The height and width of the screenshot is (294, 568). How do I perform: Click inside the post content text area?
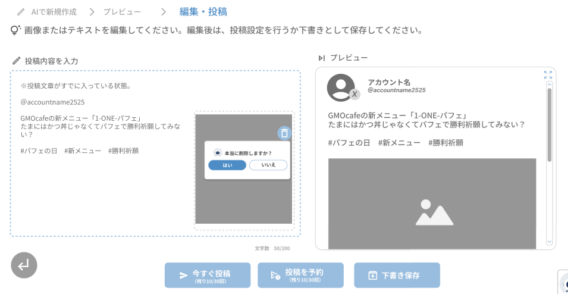pyautogui.click(x=101, y=190)
